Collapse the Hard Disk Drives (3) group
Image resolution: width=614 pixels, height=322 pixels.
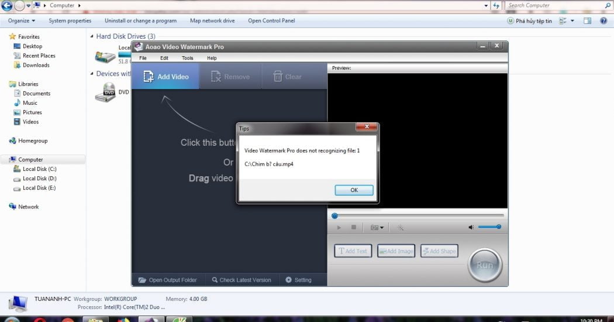(x=92, y=36)
